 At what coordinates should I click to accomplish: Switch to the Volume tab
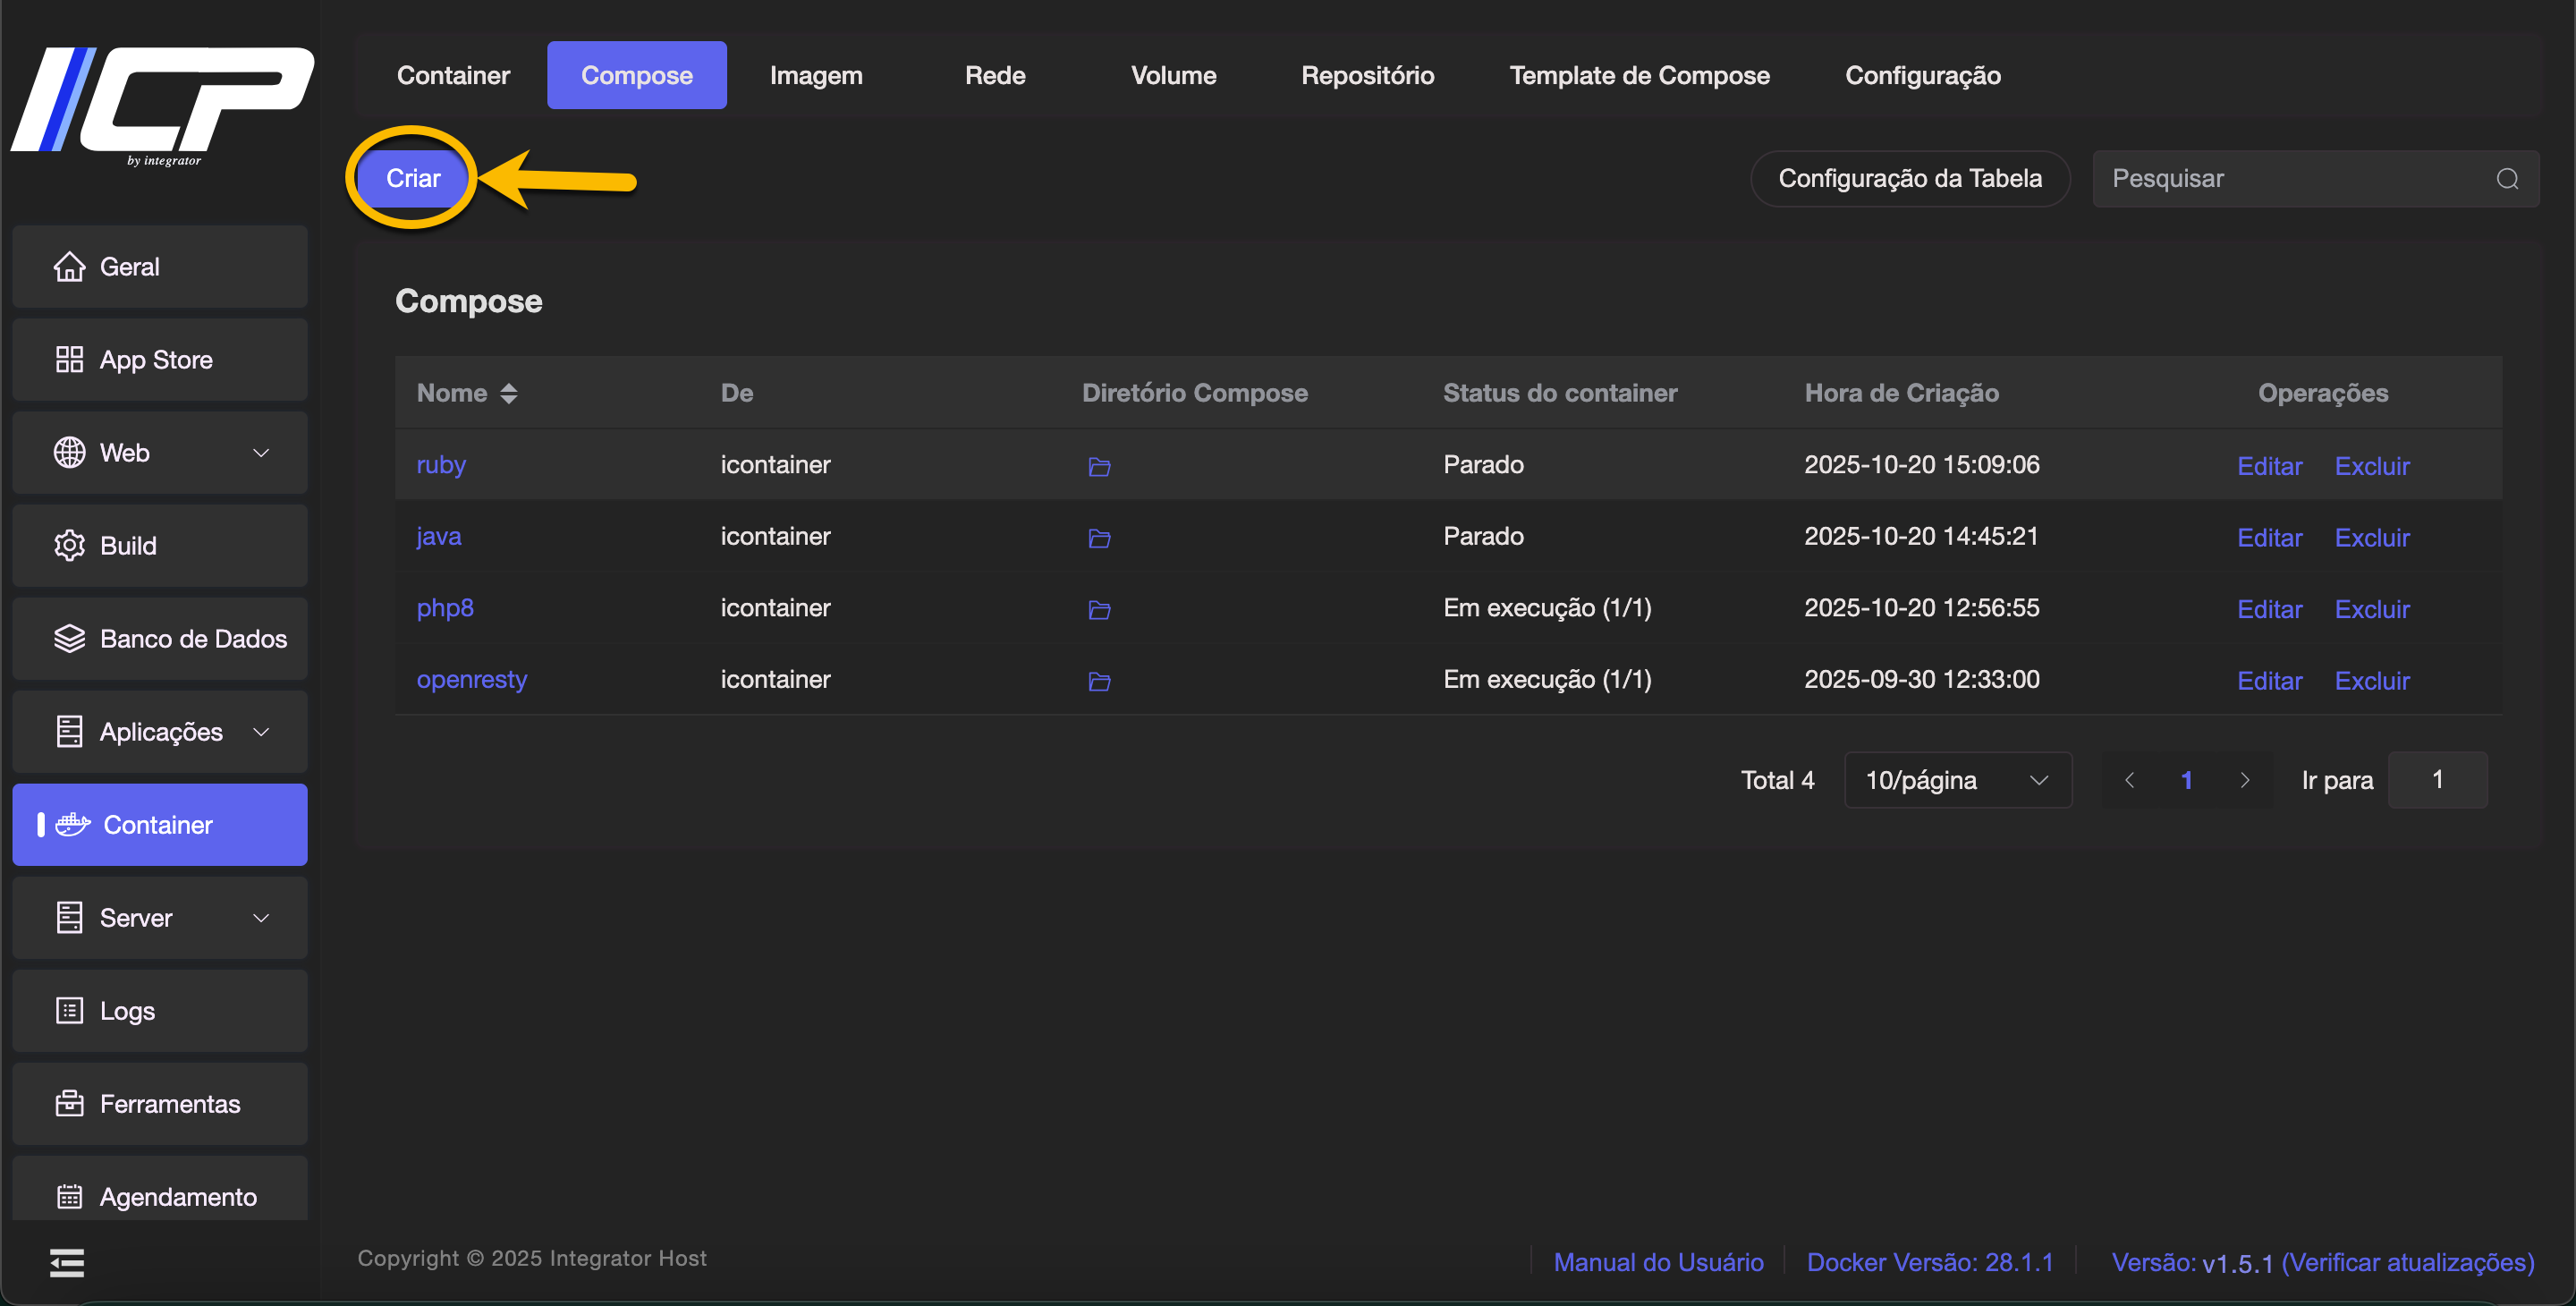tap(1173, 75)
